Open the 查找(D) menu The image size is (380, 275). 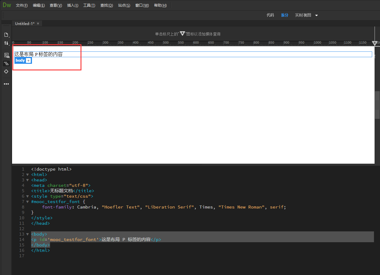[x=107, y=5]
